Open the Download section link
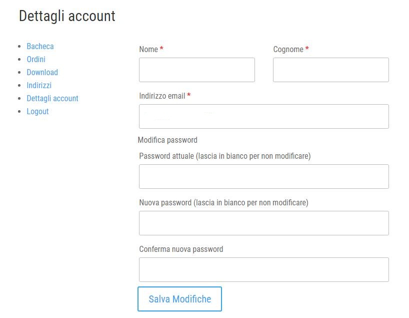Viewport: 409px width, 318px height. click(42, 73)
